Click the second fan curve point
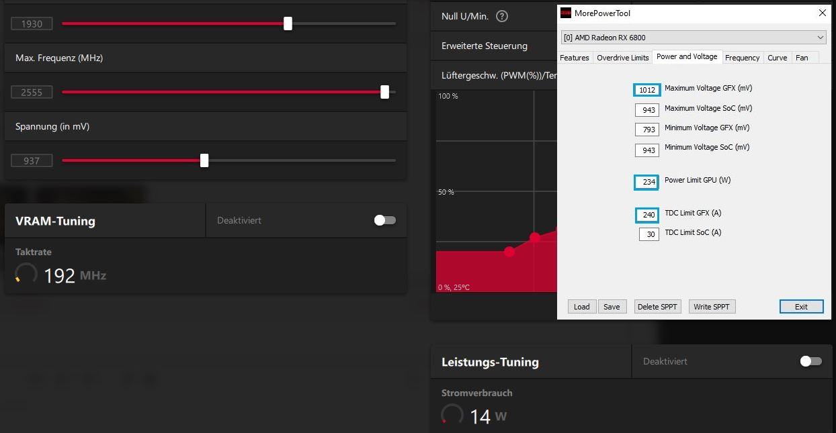Screen dimensions: 836x433 (x=535, y=237)
